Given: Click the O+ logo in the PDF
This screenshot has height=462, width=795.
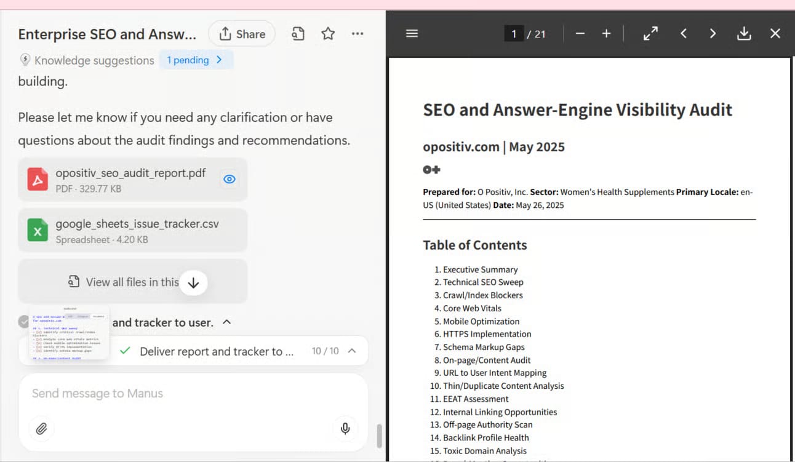Looking at the screenshot, I should point(431,169).
